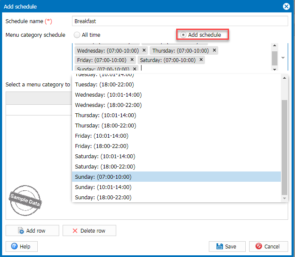Image resolution: width=295 pixels, height=257 pixels.
Task: Open Help for this dialog
Action: (21, 246)
